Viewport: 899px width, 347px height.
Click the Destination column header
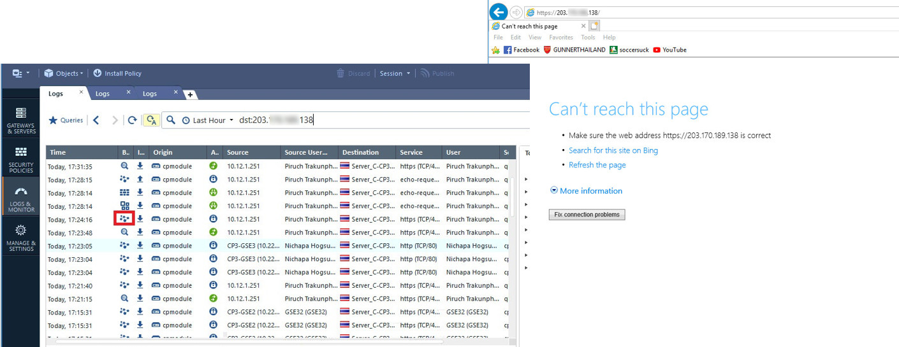366,152
